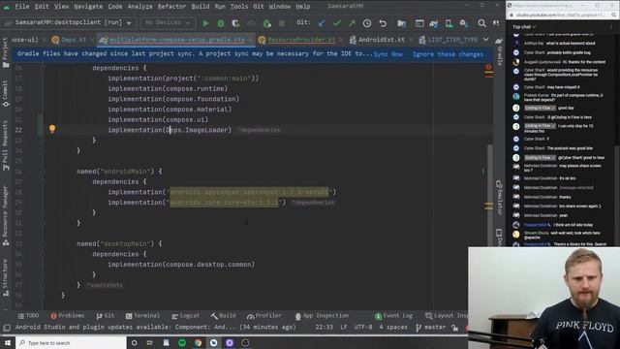Change LF line separator in status bar

344,328
